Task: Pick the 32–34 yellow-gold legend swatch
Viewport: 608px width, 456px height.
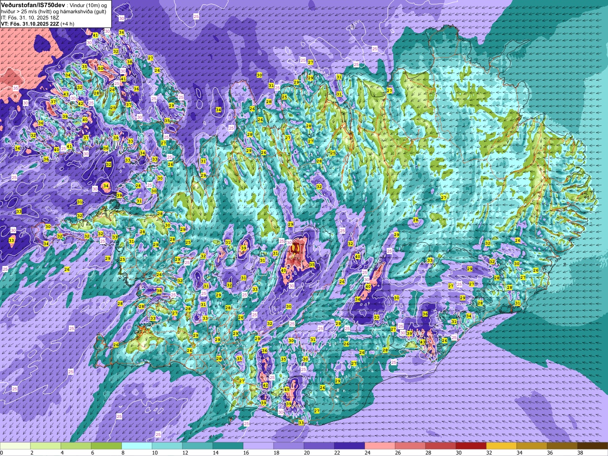Action: [x=502, y=446]
